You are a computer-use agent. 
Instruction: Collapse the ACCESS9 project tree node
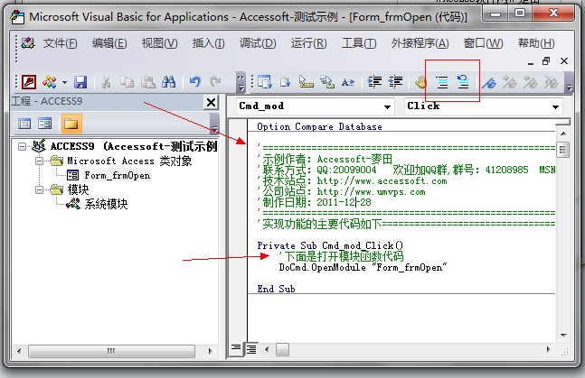22,146
